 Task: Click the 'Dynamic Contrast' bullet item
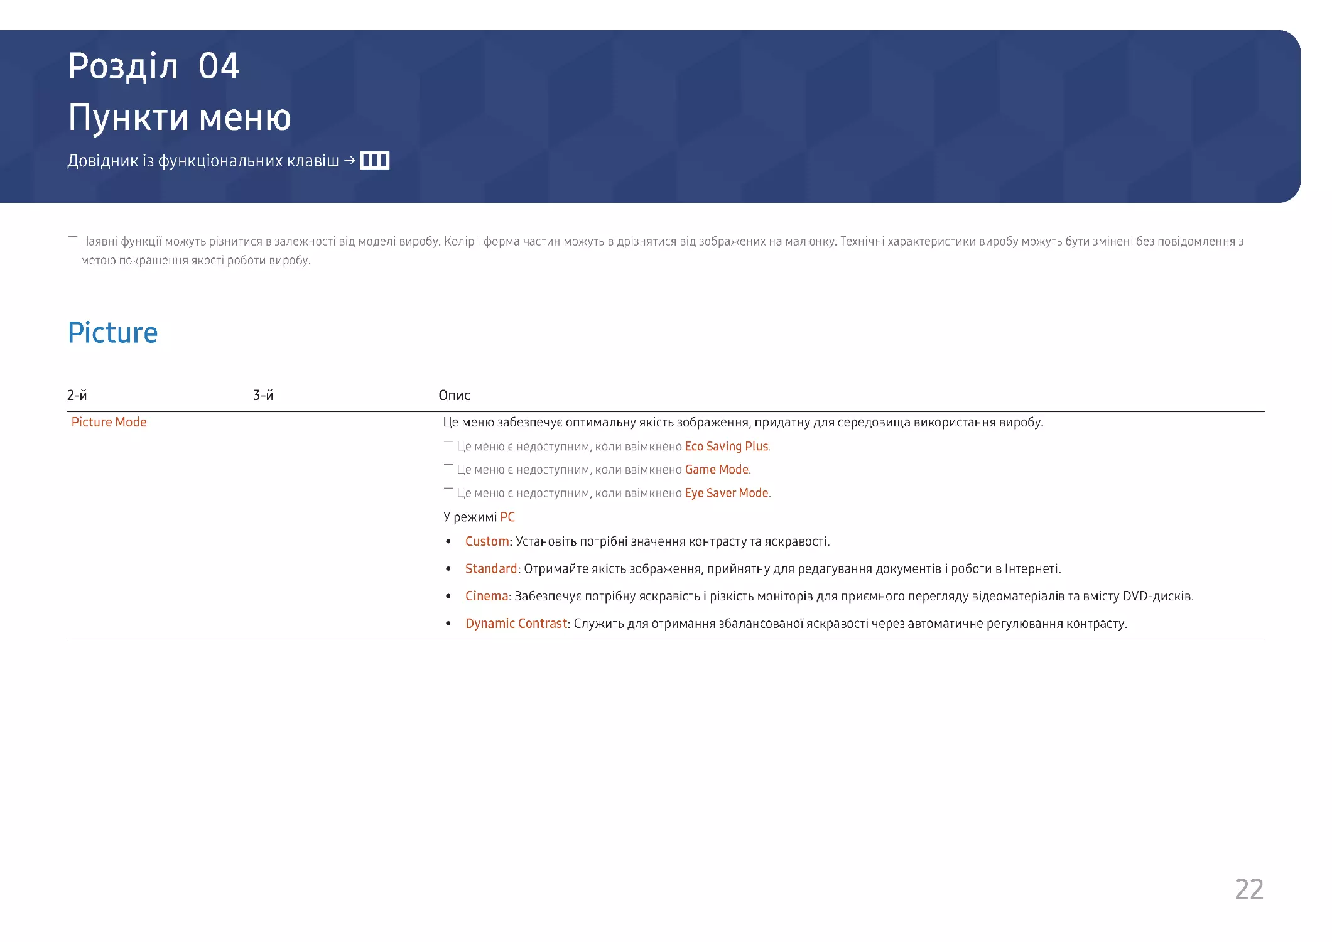tap(796, 624)
